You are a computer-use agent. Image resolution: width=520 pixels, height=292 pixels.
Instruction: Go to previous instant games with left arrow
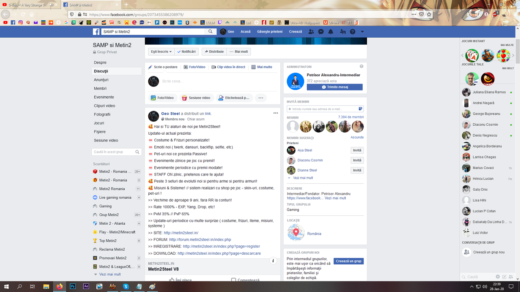463,56
